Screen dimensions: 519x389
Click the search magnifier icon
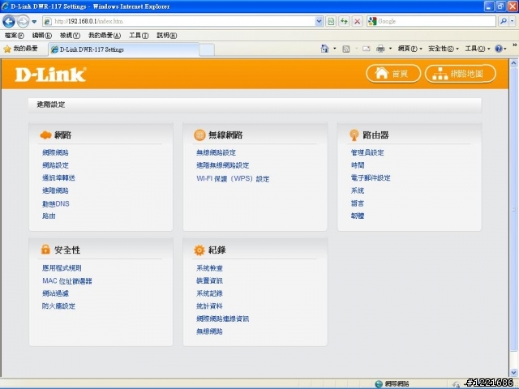504,22
